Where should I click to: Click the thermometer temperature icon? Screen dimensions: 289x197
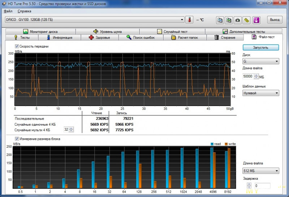(x=190, y=20)
